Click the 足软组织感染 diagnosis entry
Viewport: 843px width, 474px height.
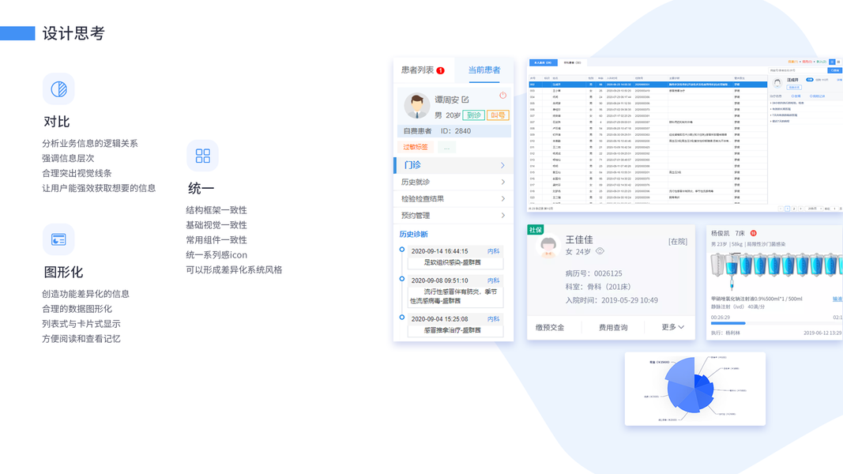455,263
